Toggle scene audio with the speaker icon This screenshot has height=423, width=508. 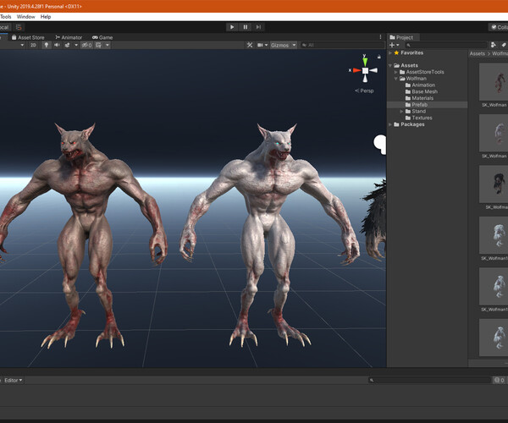(57, 45)
